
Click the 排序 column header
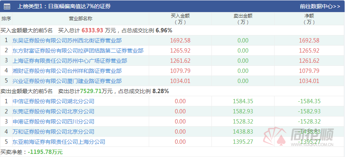[x=6, y=19]
